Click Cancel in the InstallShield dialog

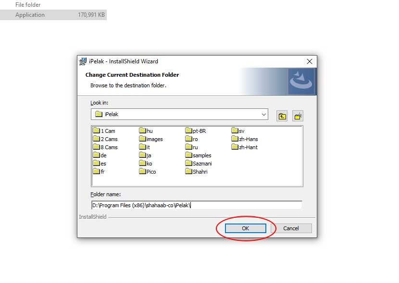coord(291,228)
